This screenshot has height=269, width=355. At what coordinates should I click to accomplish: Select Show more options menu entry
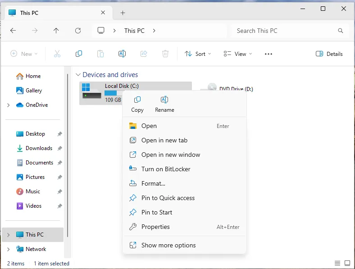tap(168, 245)
